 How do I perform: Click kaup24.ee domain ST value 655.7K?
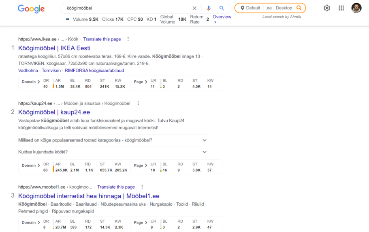(106, 170)
